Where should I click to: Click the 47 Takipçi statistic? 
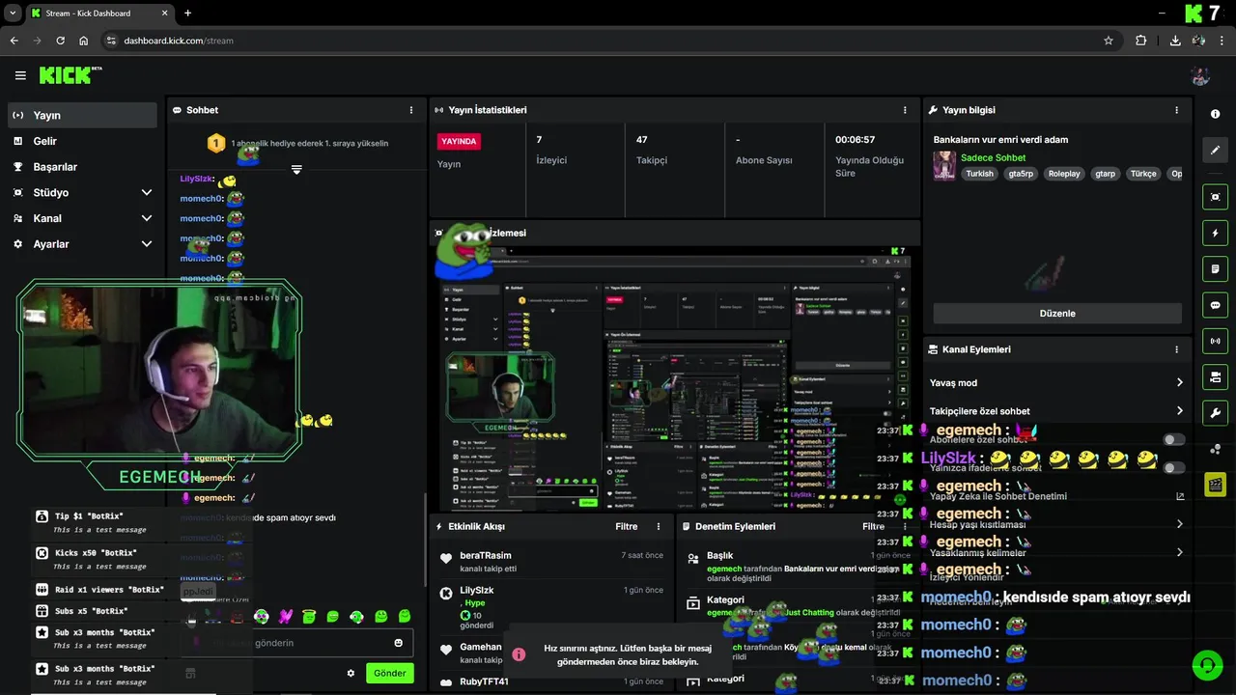[x=651, y=150]
